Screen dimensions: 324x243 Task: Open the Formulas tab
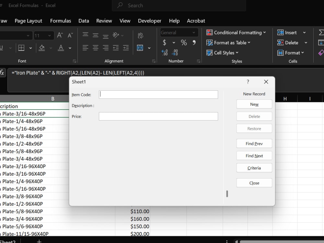pos(61,21)
